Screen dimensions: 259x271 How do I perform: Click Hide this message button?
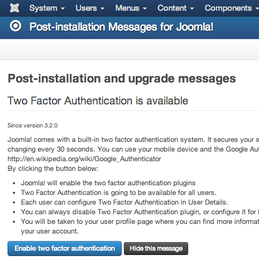156,249
